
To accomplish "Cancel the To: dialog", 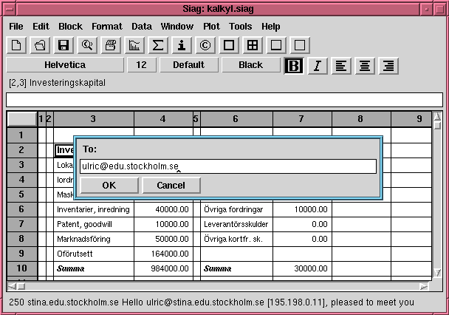I will 171,185.
